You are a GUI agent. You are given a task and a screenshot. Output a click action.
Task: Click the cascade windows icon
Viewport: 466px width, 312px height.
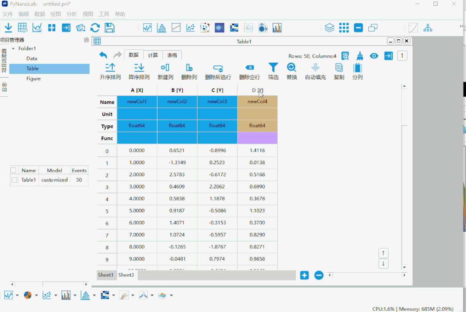point(373,28)
